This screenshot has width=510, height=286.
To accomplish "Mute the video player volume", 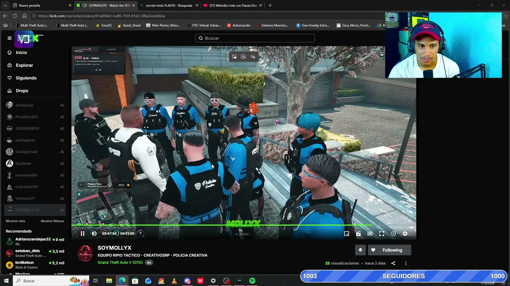I will tap(94, 234).
